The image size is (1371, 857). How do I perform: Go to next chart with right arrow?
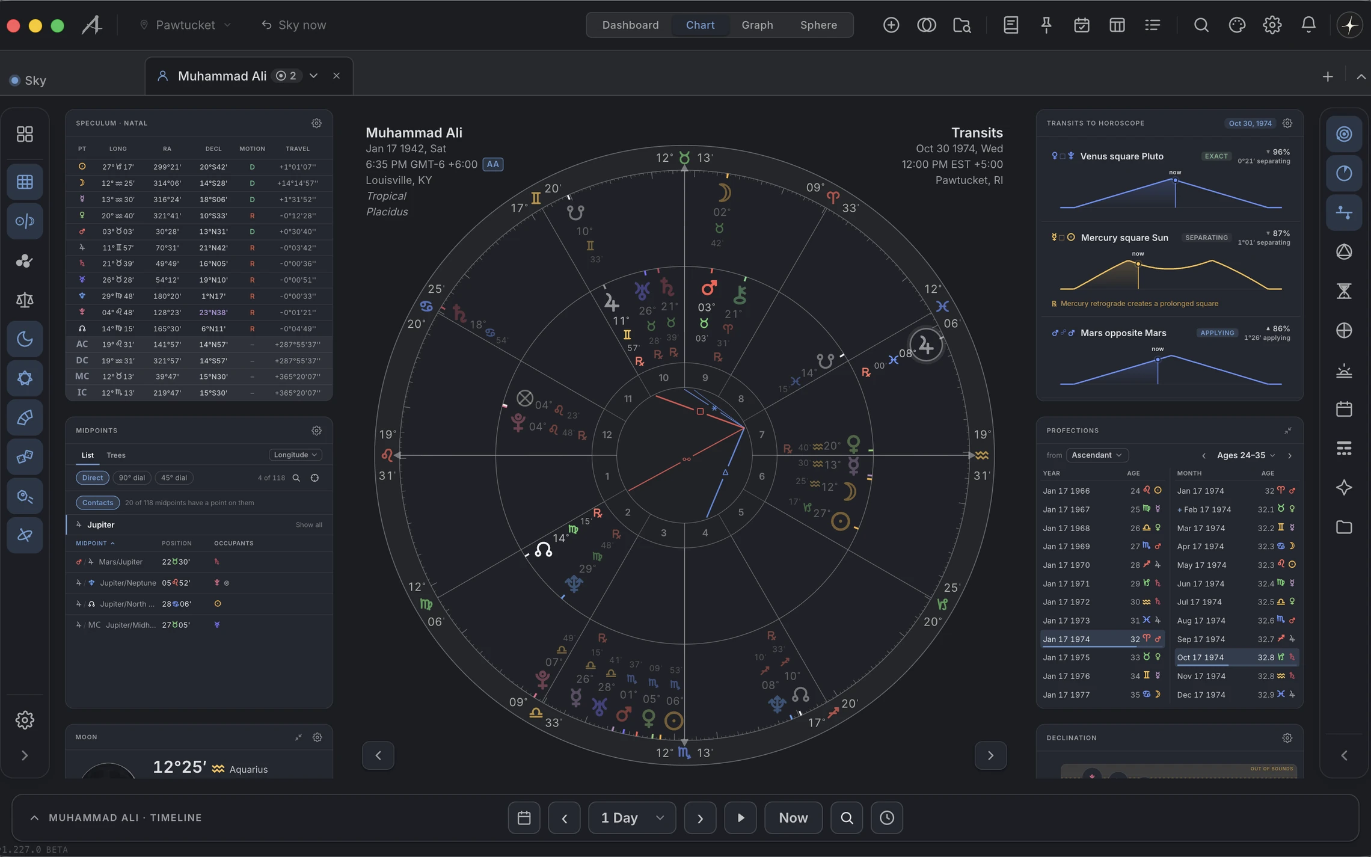click(x=990, y=755)
